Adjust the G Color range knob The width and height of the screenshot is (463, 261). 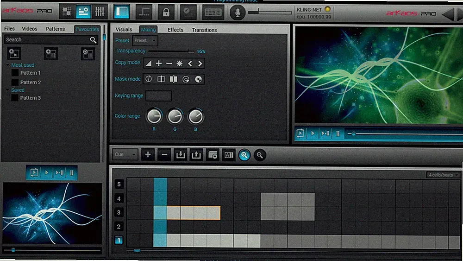175,116
